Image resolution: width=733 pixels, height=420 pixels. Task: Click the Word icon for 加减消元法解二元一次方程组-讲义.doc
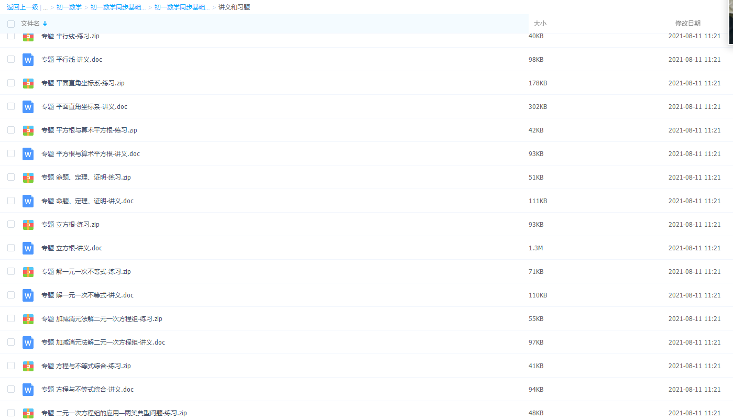(x=28, y=342)
